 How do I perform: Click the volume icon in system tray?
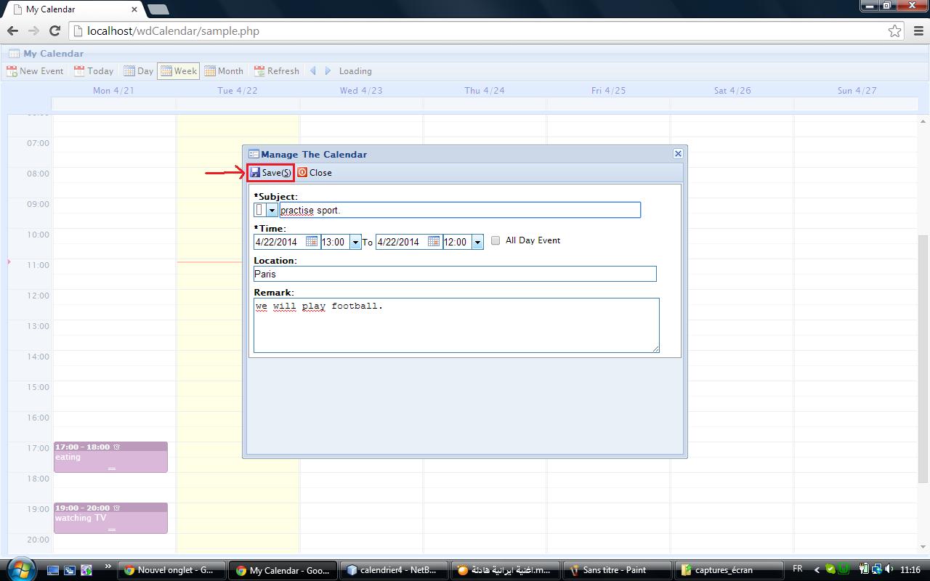tap(889, 570)
